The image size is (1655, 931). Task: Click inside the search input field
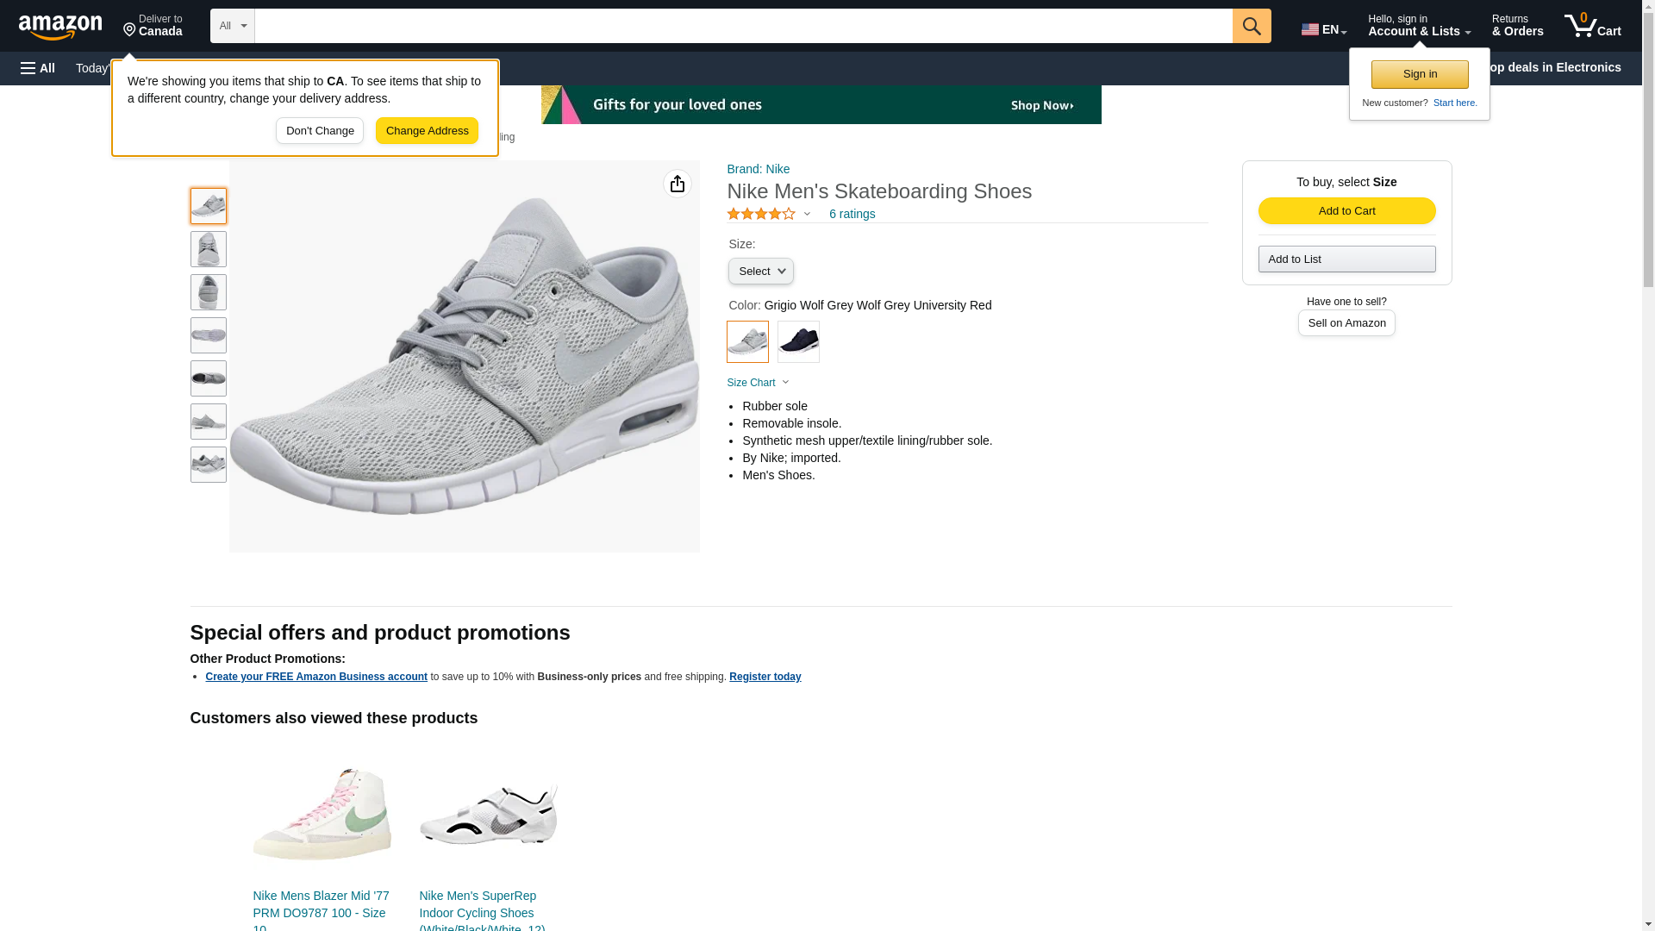point(743,26)
